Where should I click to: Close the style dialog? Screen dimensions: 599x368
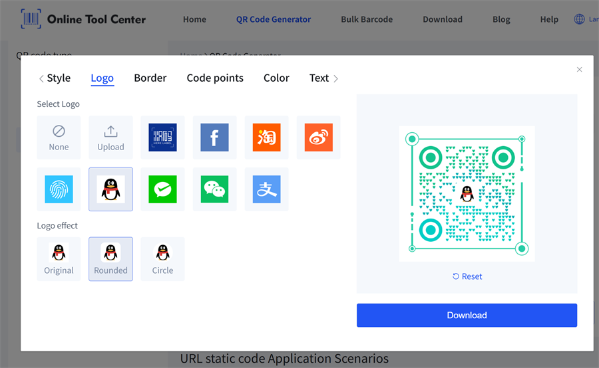(579, 70)
